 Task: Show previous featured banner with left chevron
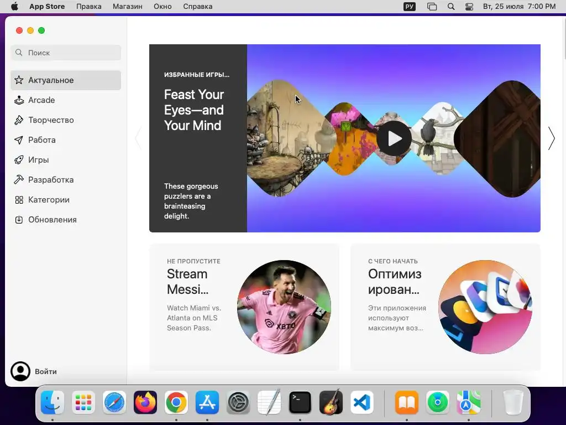coord(138,138)
